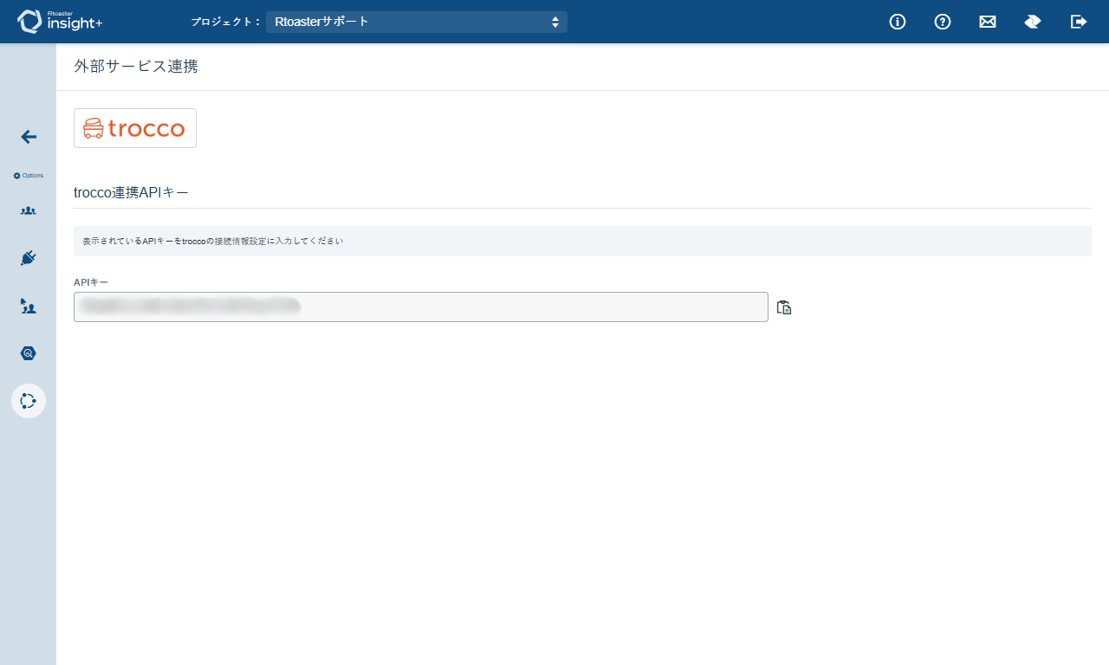Open the user group icon in sidebar

pyautogui.click(x=29, y=210)
